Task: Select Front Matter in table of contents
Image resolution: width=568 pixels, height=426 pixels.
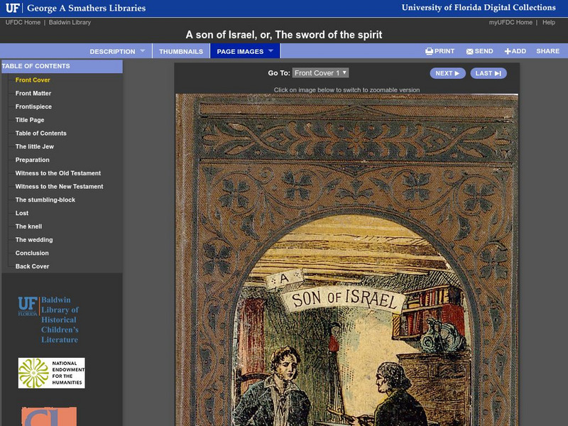Action: click(33, 94)
